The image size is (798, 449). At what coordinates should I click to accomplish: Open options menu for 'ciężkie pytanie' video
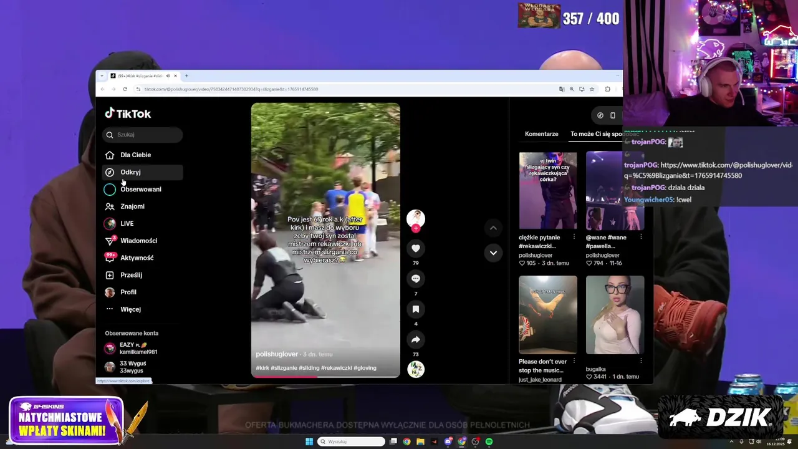tap(574, 237)
